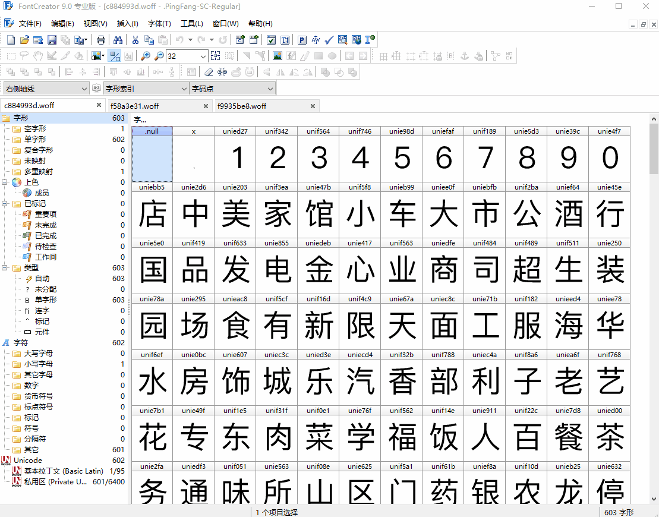The width and height of the screenshot is (659, 517).
Task: Select the 私用区 Private Use tree item
Action: (x=55, y=482)
